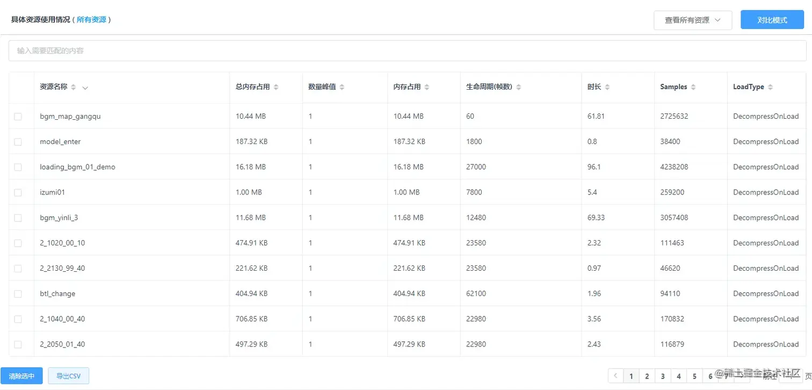Viewport: 812px width, 390px height.
Task: Sort the 内存占用 column
Action: (427, 86)
